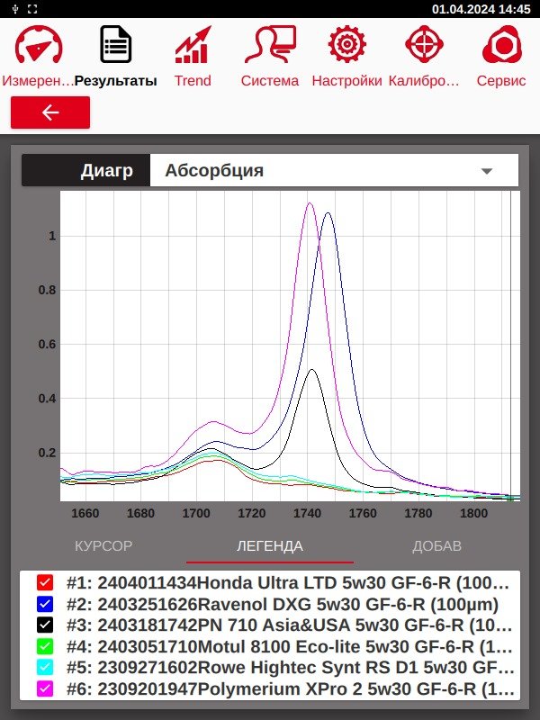
Task: Click the vertical cursor line in the chart
Action: click(510, 345)
